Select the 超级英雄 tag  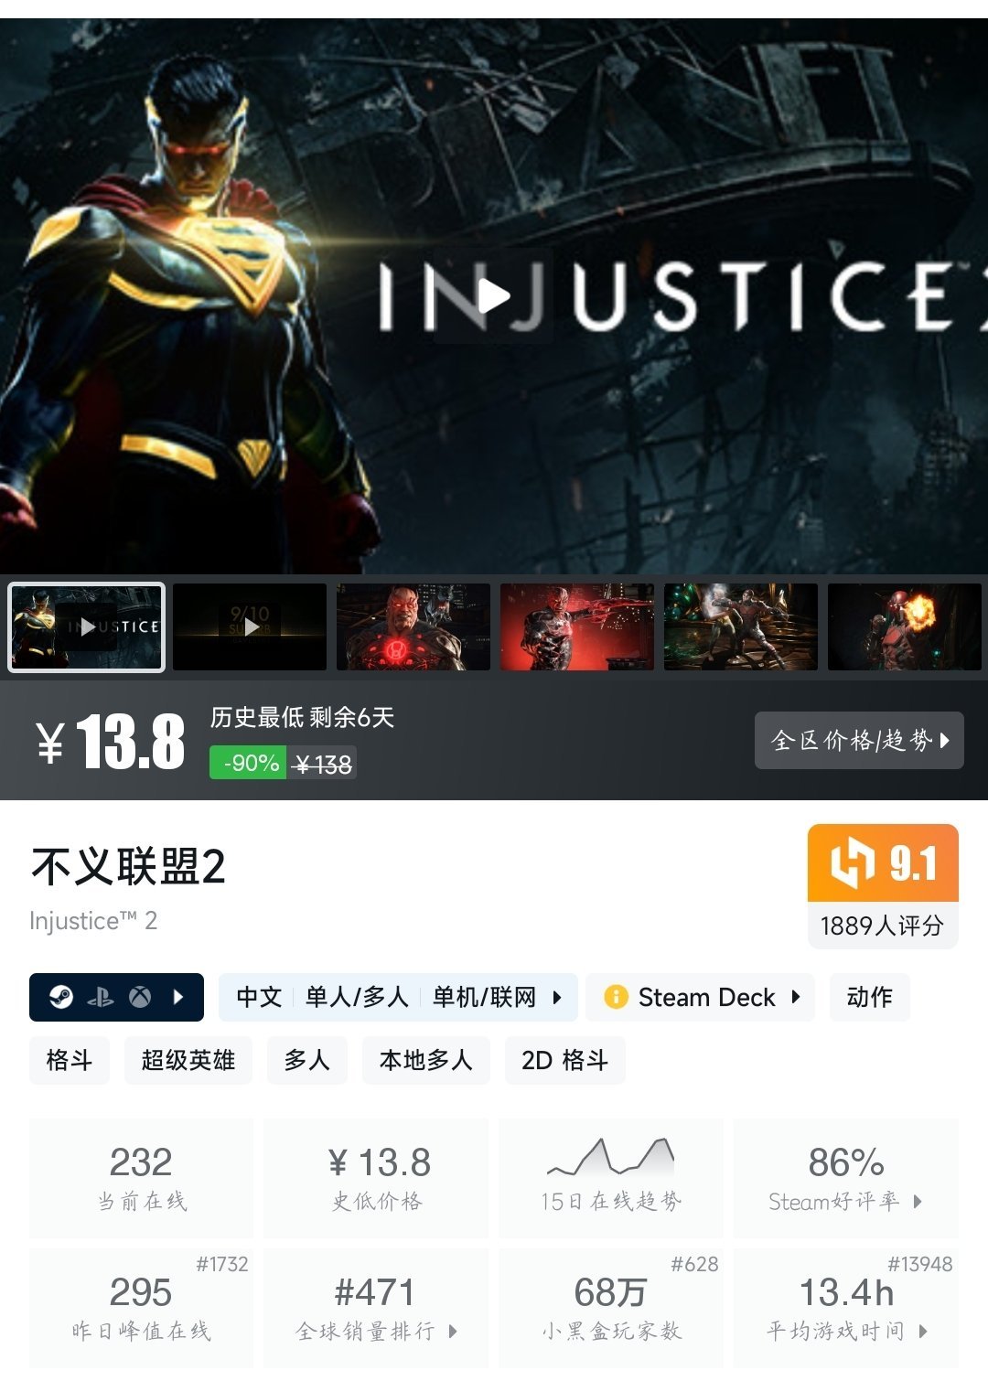[x=188, y=1060]
